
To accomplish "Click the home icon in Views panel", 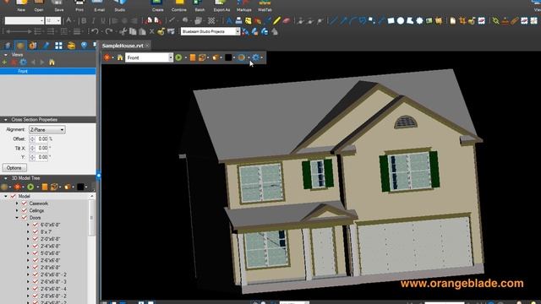I will 52,62.
